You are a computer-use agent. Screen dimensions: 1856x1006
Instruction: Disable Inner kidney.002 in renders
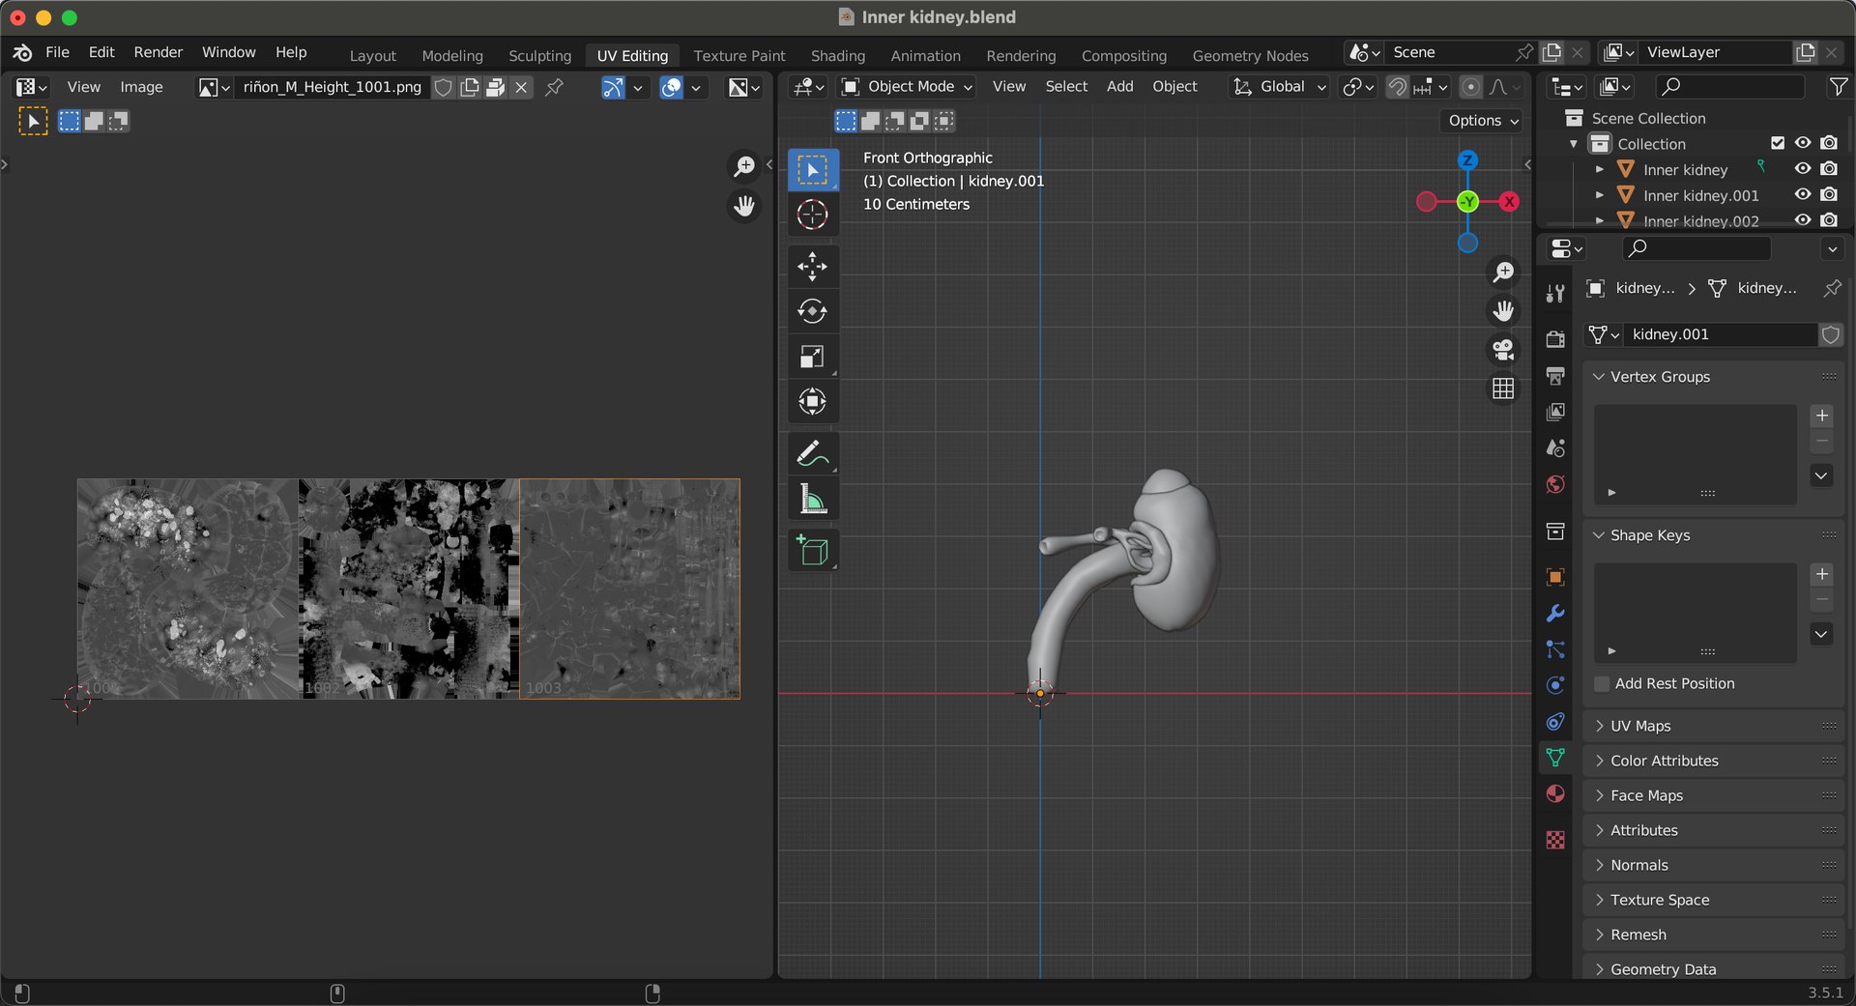click(1828, 220)
